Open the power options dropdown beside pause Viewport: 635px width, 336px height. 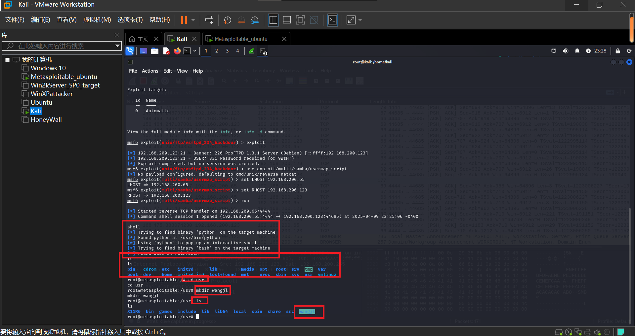(x=193, y=20)
